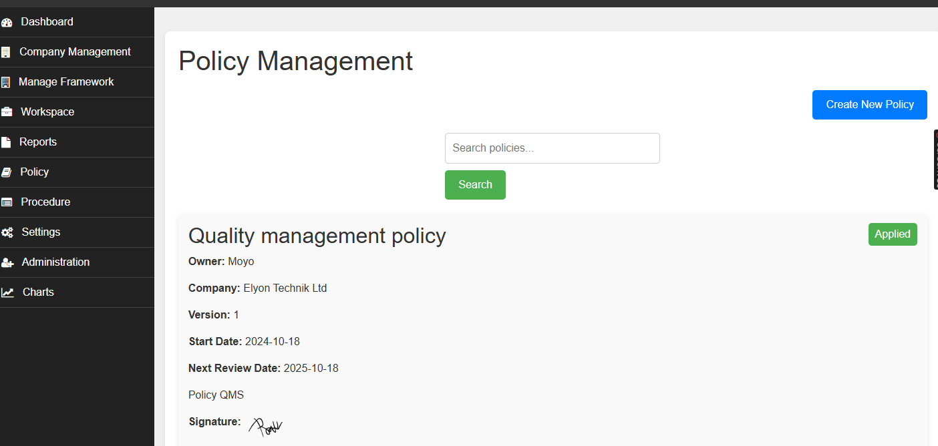Click the Applied status badge
Image resolution: width=938 pixels, height=446 pixels.
pyautogui.click(x=893, y=234)
